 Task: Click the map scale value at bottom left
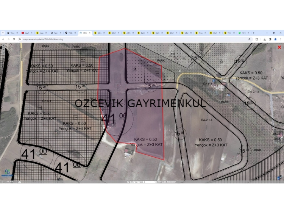(9, 182)
